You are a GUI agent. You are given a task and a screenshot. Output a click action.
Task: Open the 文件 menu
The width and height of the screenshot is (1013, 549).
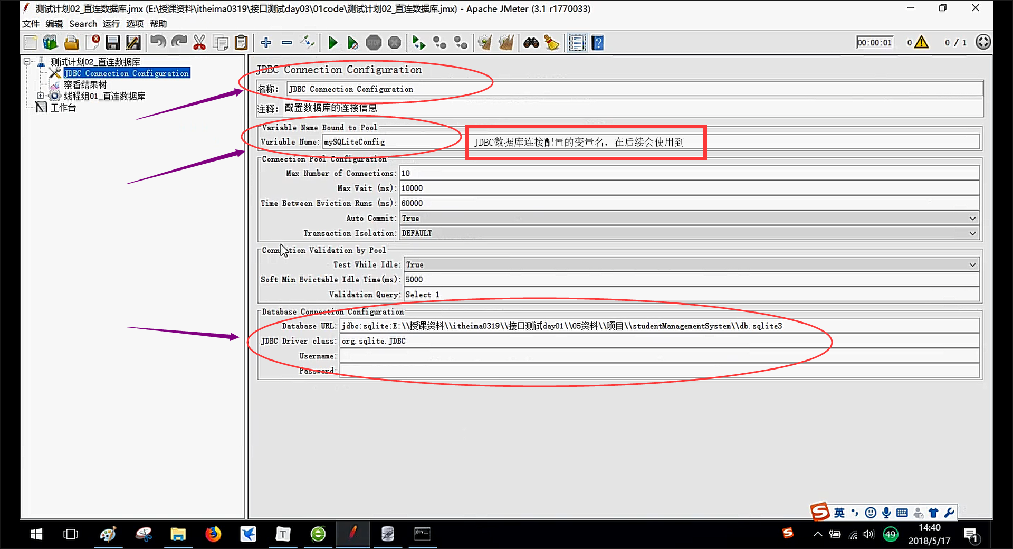click(31, 24)
